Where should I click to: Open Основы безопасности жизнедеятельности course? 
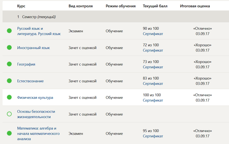tap(36, 114)
